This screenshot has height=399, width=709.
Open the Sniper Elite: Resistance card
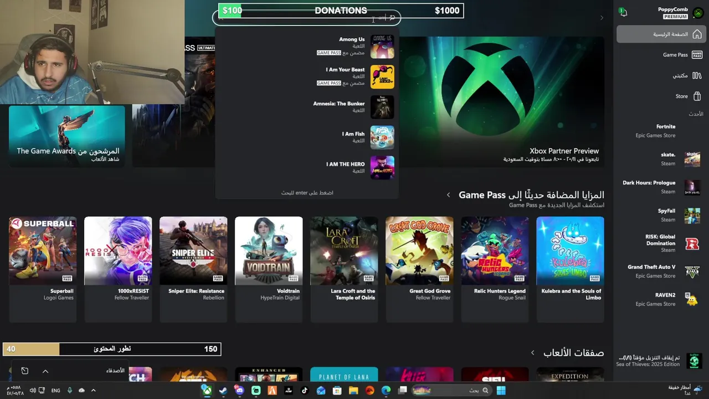point(193,269)
